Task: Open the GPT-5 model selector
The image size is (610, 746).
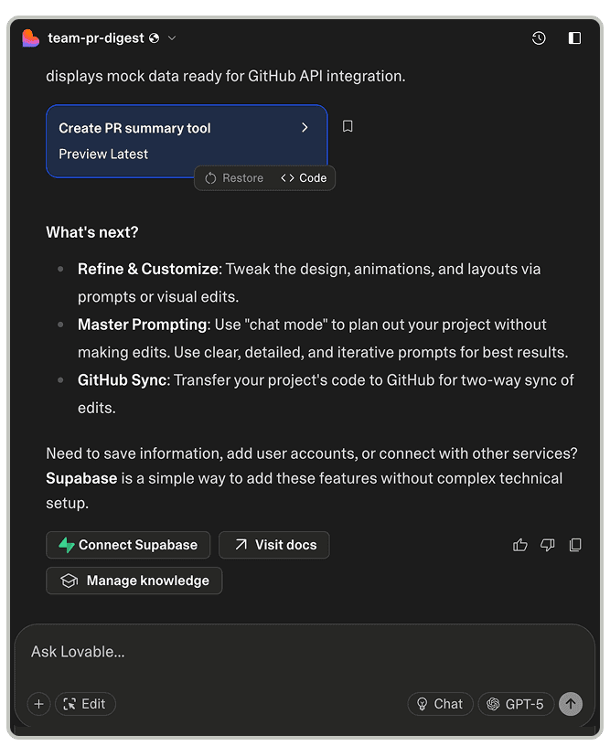Action: 516,704
